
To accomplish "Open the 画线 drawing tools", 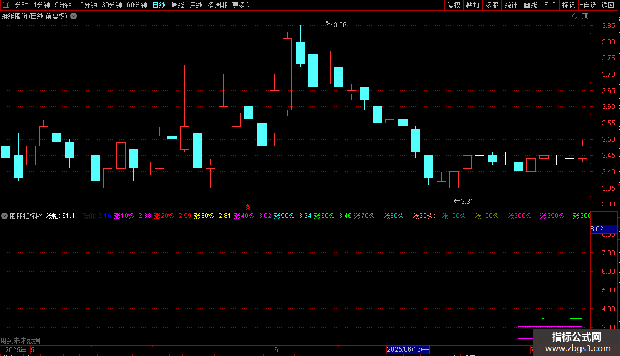I will tap(530, 5).
